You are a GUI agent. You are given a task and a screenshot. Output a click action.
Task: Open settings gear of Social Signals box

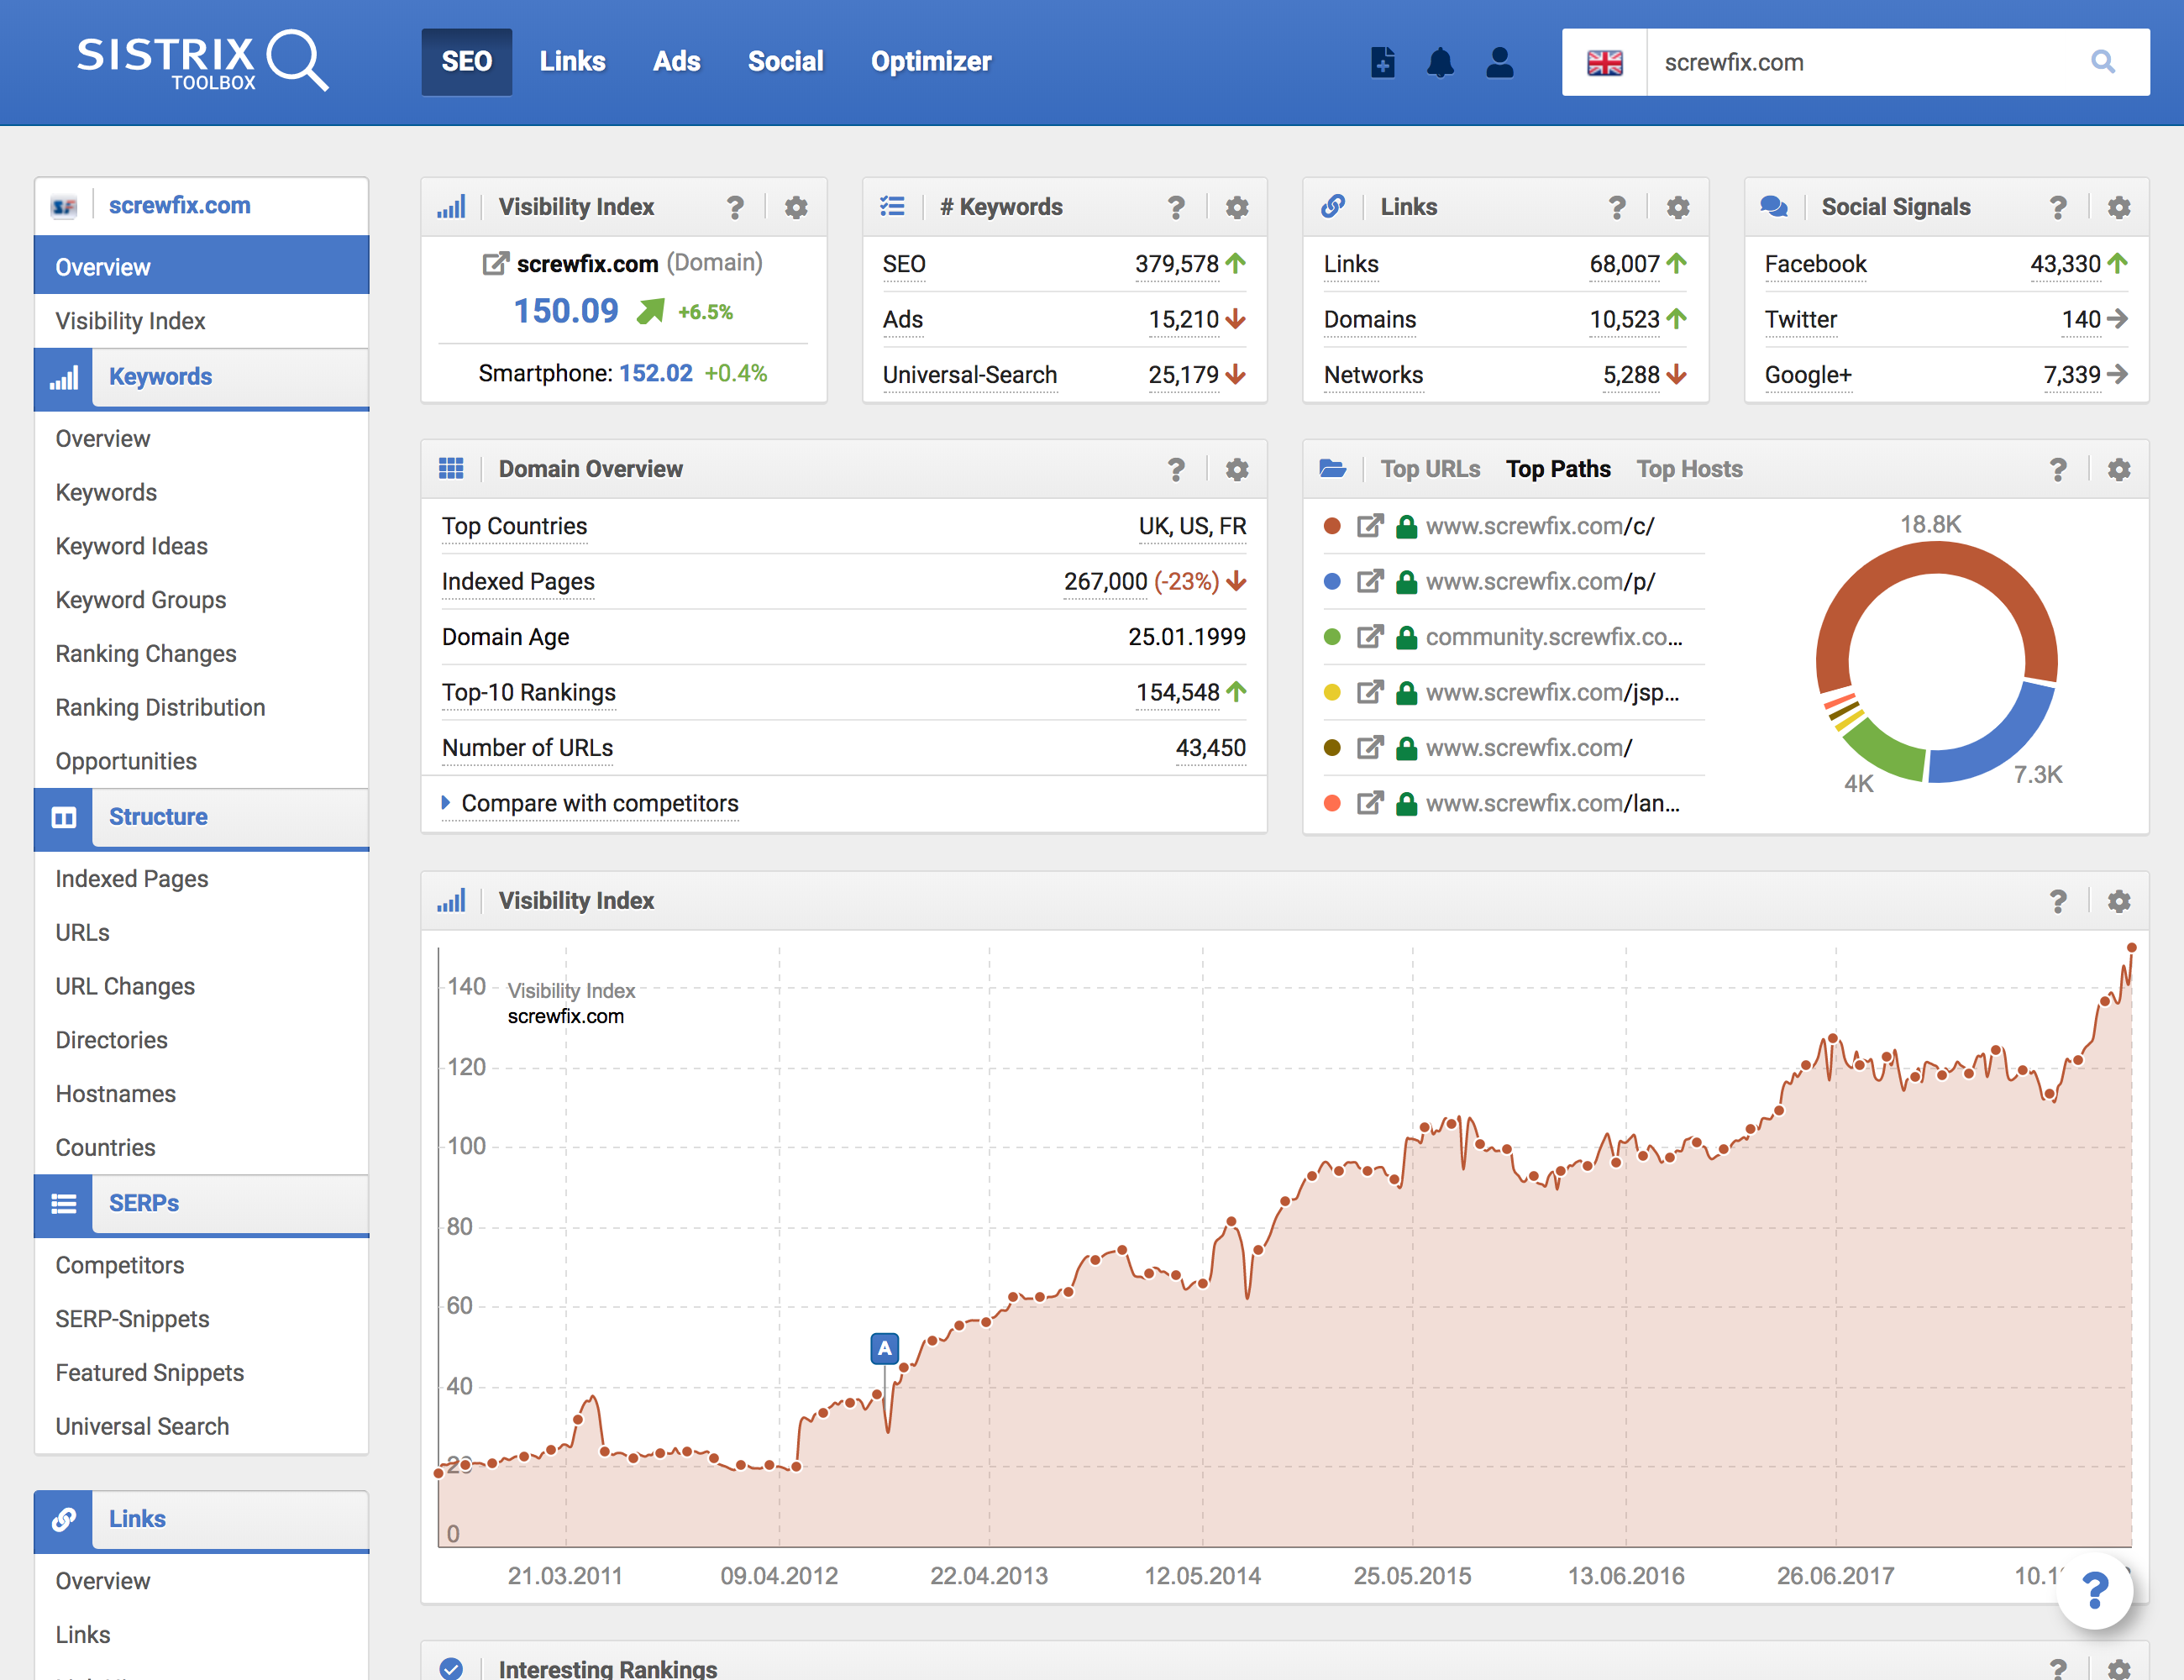click(2118, 207)
